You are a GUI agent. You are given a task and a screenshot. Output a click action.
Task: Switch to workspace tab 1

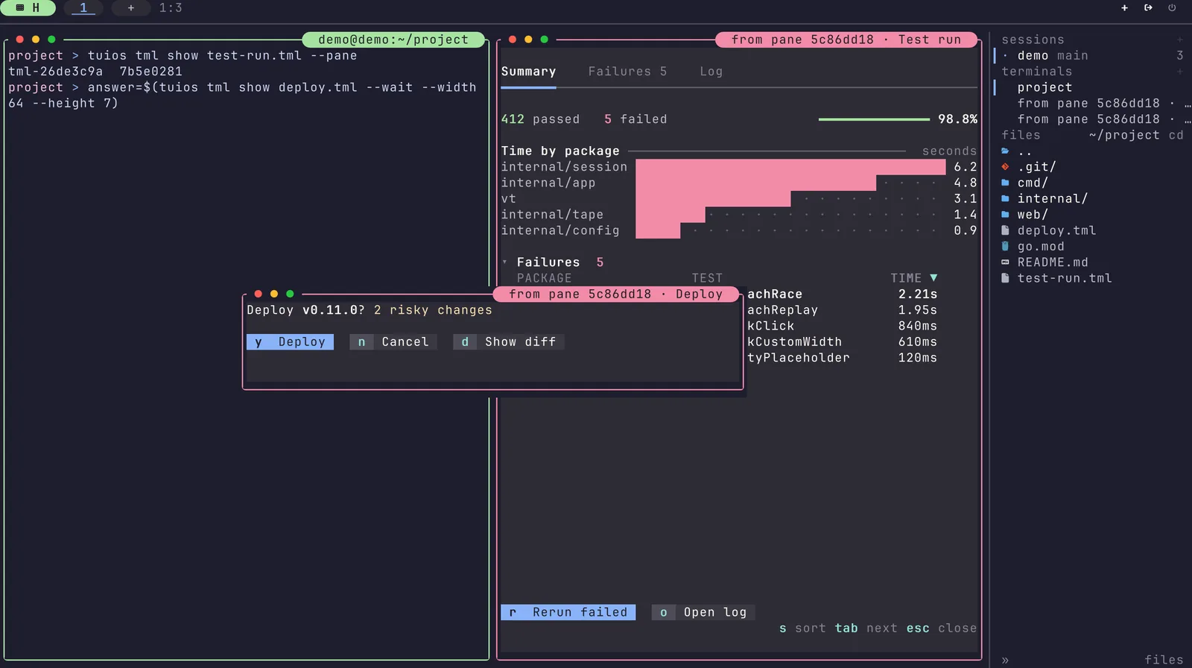pyautogui.click(x=83, y=7)
